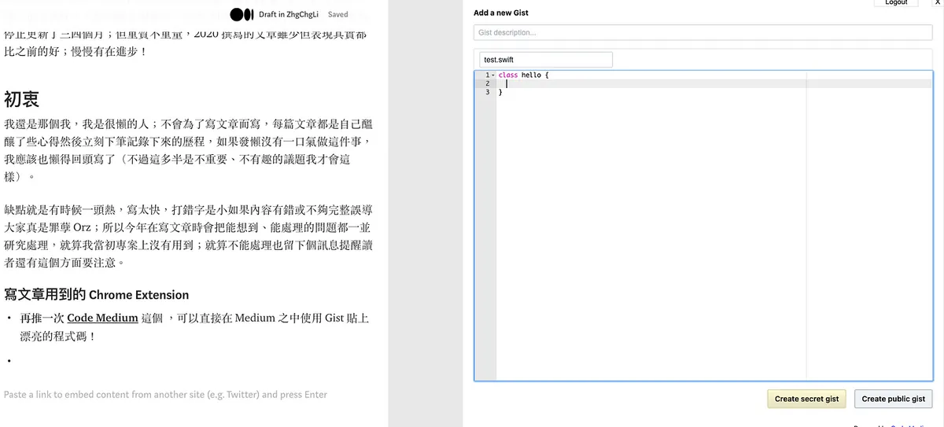Click the 'Saved' status text
The image size is (944, 427).
(338, 14)
